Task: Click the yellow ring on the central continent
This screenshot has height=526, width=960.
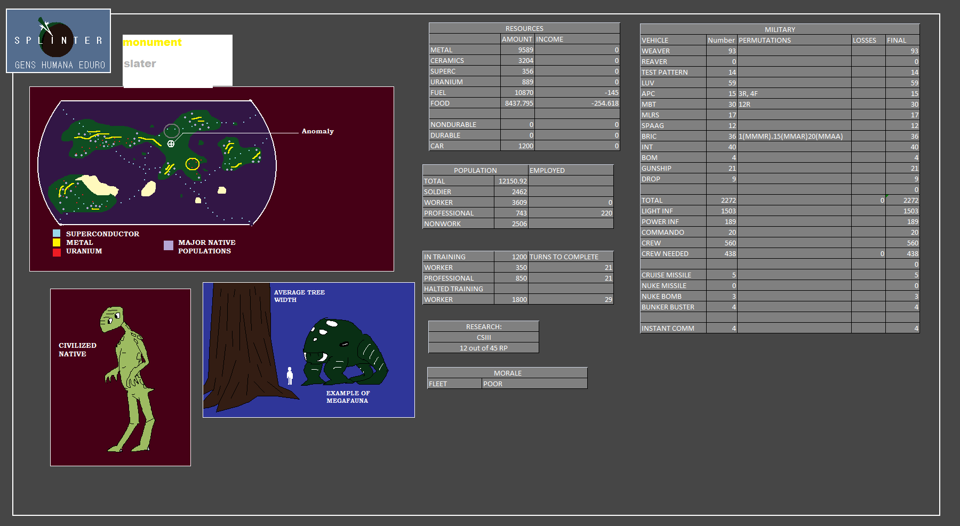Action: click(192, 164)
